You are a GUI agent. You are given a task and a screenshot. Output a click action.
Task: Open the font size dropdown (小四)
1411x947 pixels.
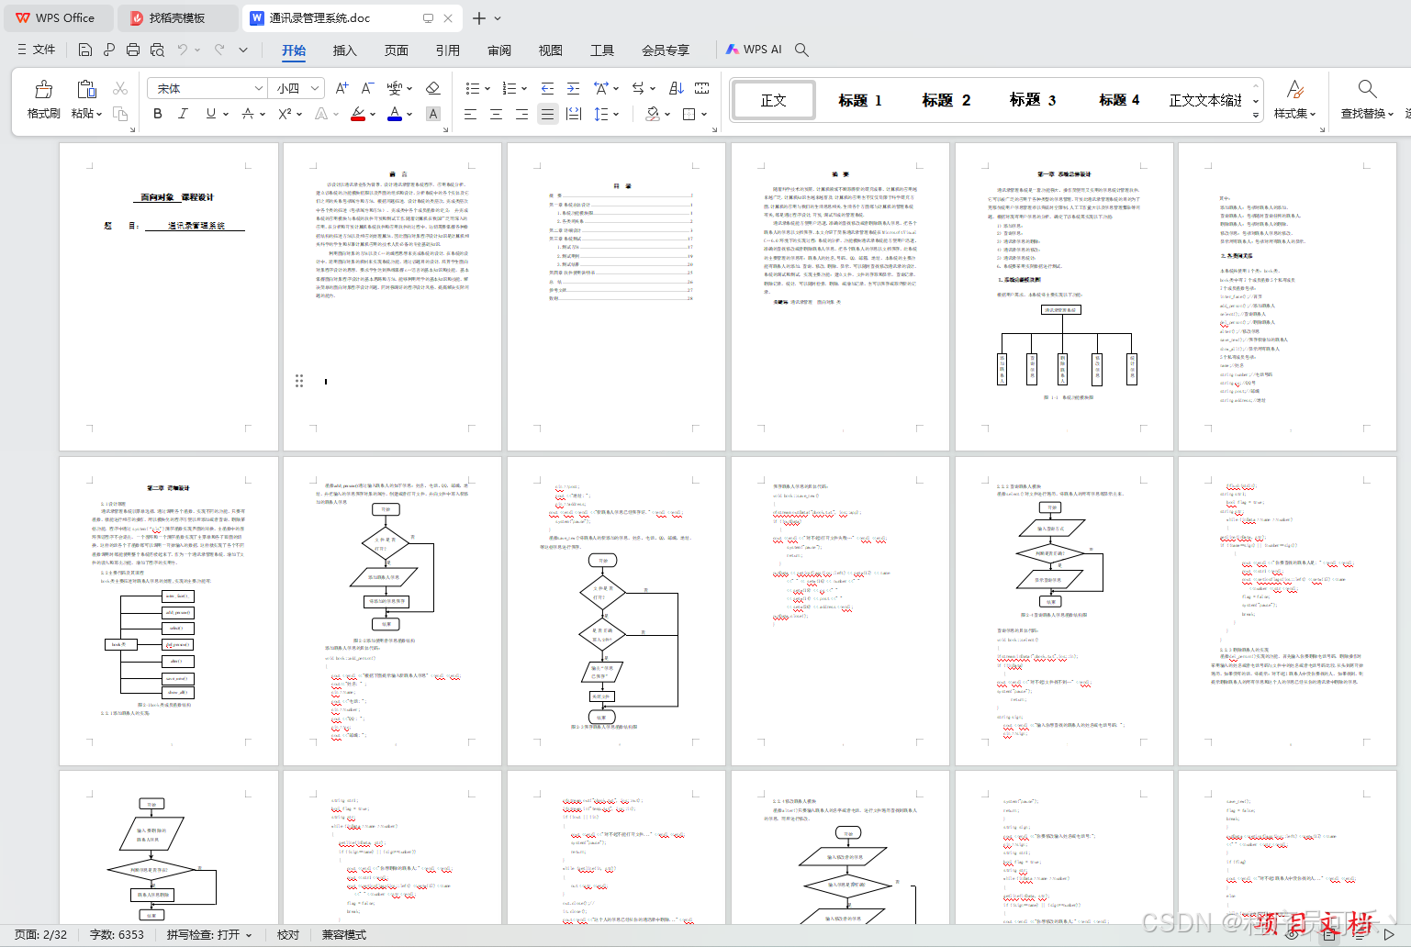point(315,88)
